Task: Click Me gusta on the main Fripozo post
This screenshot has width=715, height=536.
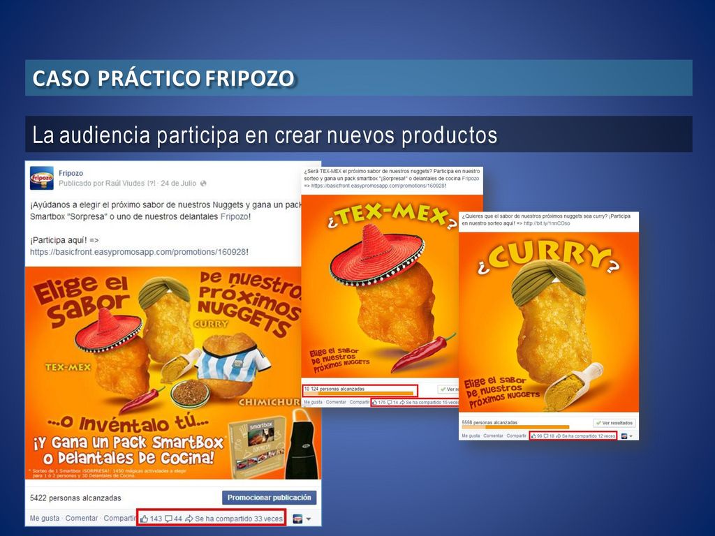Action: click(x=44, y=519)
